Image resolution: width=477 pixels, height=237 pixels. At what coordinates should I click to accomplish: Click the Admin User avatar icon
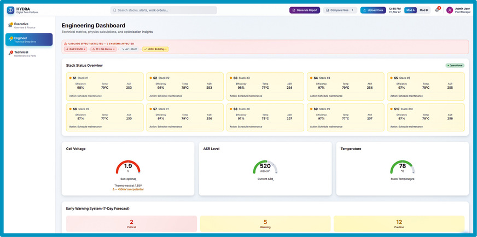pyautogui.click(x=450, y=10)
